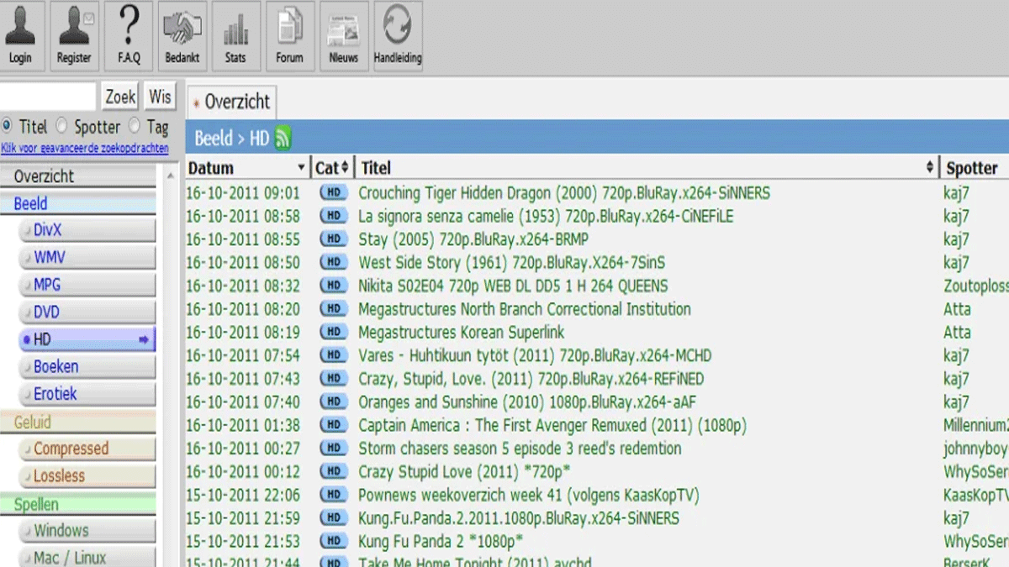Image resolution: width=1009 pixels, height=567 pixels.
Task: Select DVD category in the sidebar
Action: pyautogui.click(x=47, y=312)
